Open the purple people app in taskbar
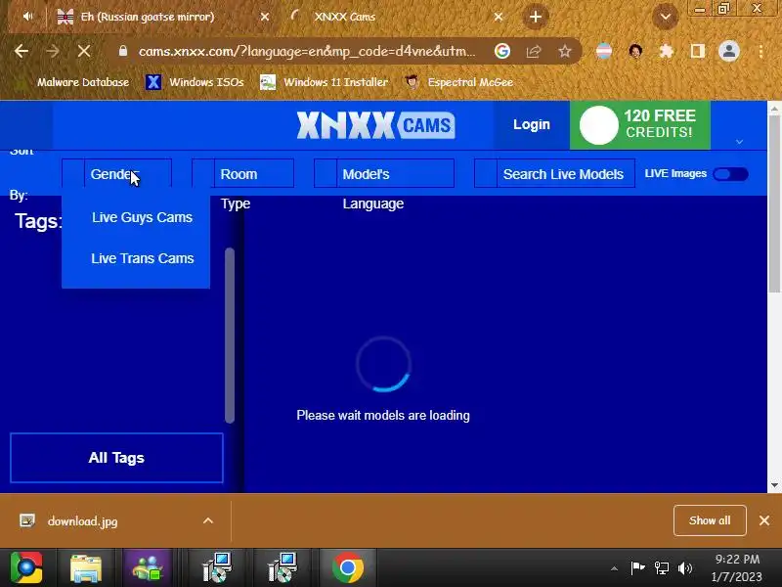 point(148,567)
